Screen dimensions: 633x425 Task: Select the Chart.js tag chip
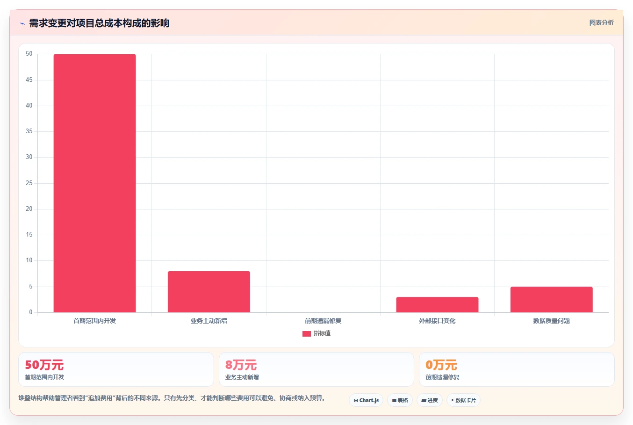366,400
